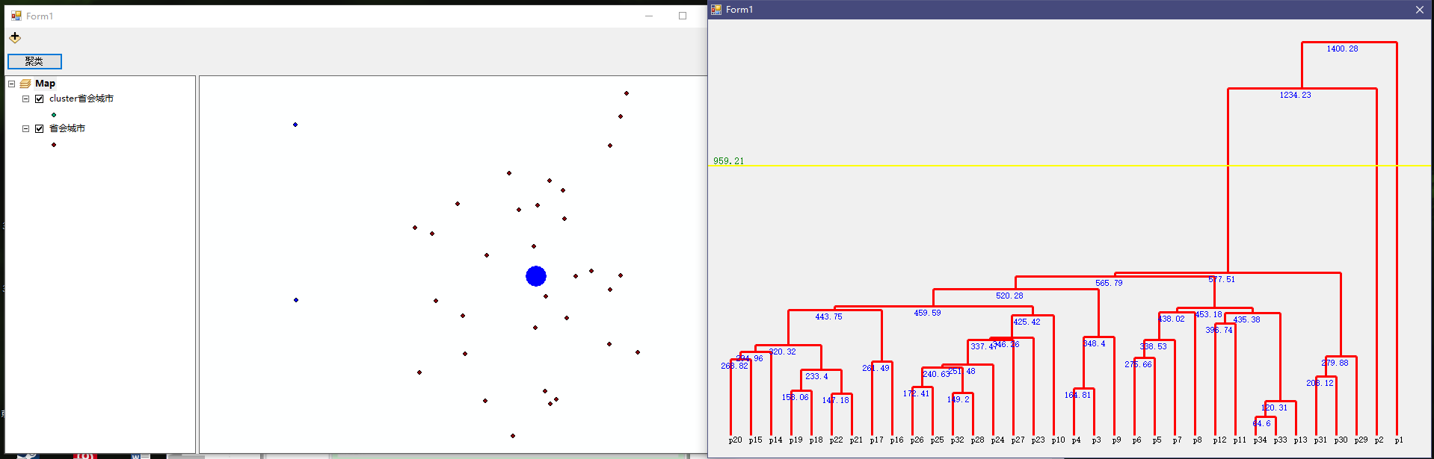
Task: Click the 577.51 node label
Action: pyautogui.click(x=1222, y=279)
